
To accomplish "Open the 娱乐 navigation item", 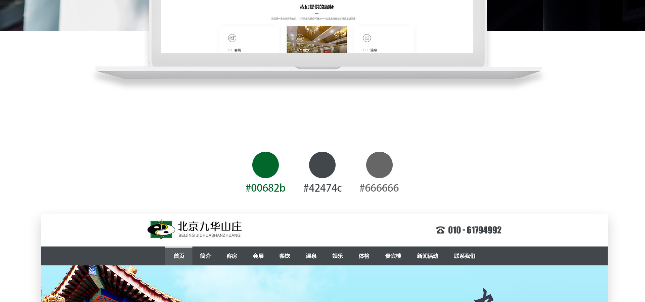I will (338, 256).
